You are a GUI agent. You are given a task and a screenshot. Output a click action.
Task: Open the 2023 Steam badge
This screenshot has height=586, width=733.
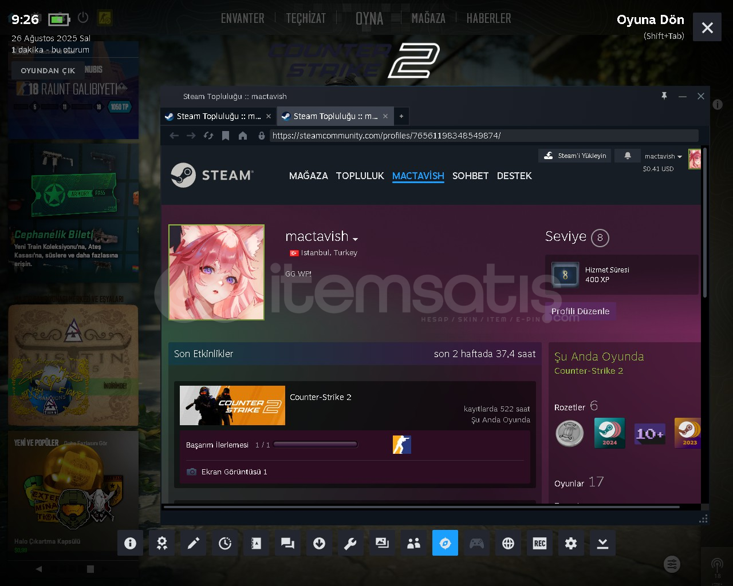(x=688, y=433)
